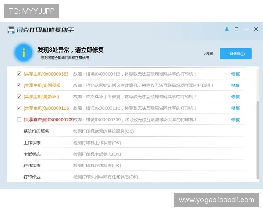Viewport: 263px width, 211px height.
Task: Close the printer repair assistant window
Action: click(256, 29)
